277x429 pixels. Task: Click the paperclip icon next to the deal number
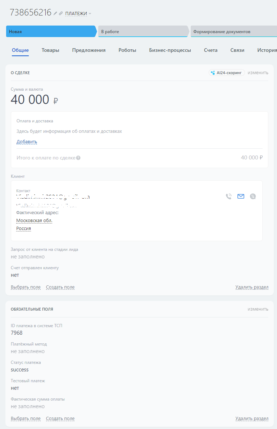pos(60,13)
